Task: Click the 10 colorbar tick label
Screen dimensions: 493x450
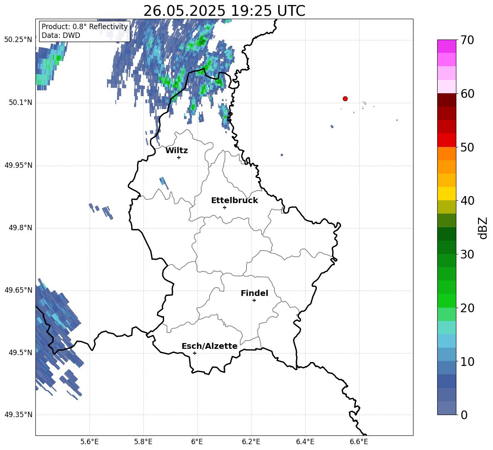Action: [467, 361]
